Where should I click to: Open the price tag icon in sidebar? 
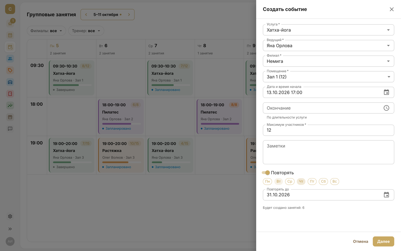[10, 70]
